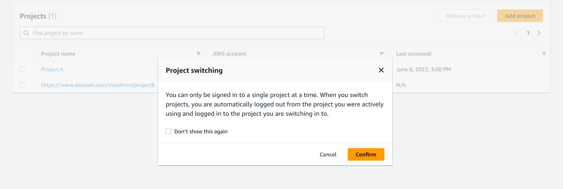Select page 1 in pagination

coord(528,33)
